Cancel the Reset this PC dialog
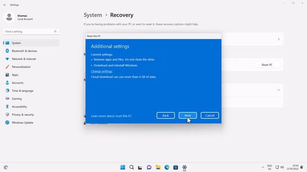This screenshot has width=307, height=172. pos(210,116)
